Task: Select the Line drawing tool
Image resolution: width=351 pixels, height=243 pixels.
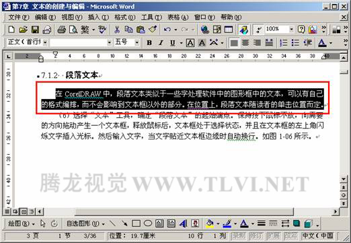Action: pyautogui.click(x=112, y=223)
